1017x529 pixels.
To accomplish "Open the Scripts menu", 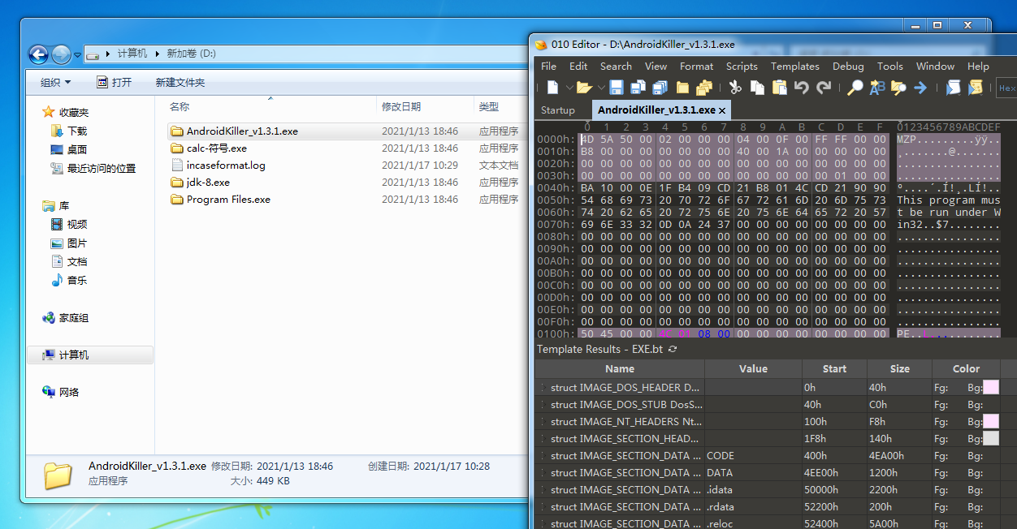I will [742, 67].
